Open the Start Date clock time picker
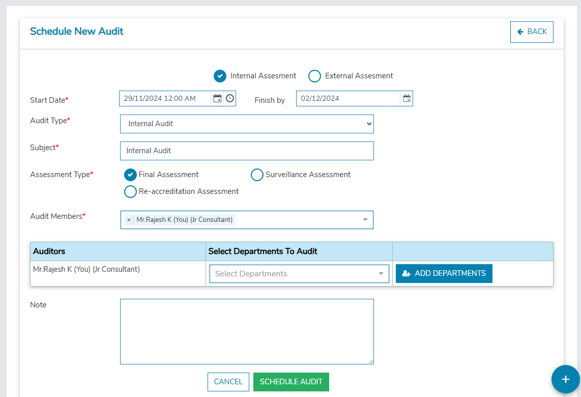581x397 pixels. (x=230, y=98)
